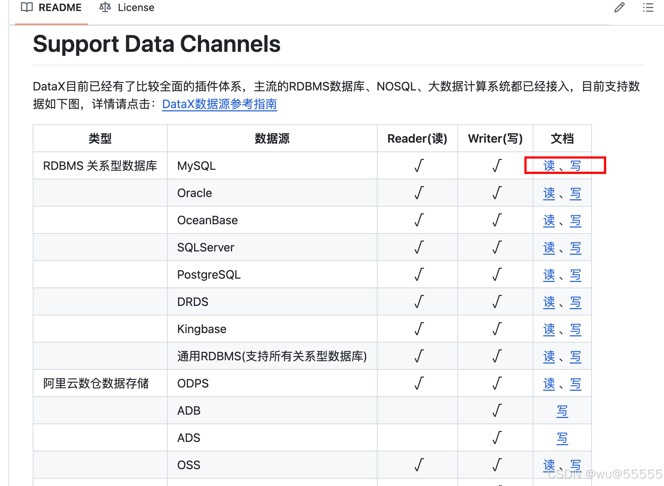Click the pencil edit README icon

coord(620,7)
